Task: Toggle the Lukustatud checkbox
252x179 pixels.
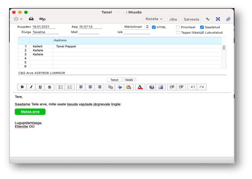Action: click(202, 33)
